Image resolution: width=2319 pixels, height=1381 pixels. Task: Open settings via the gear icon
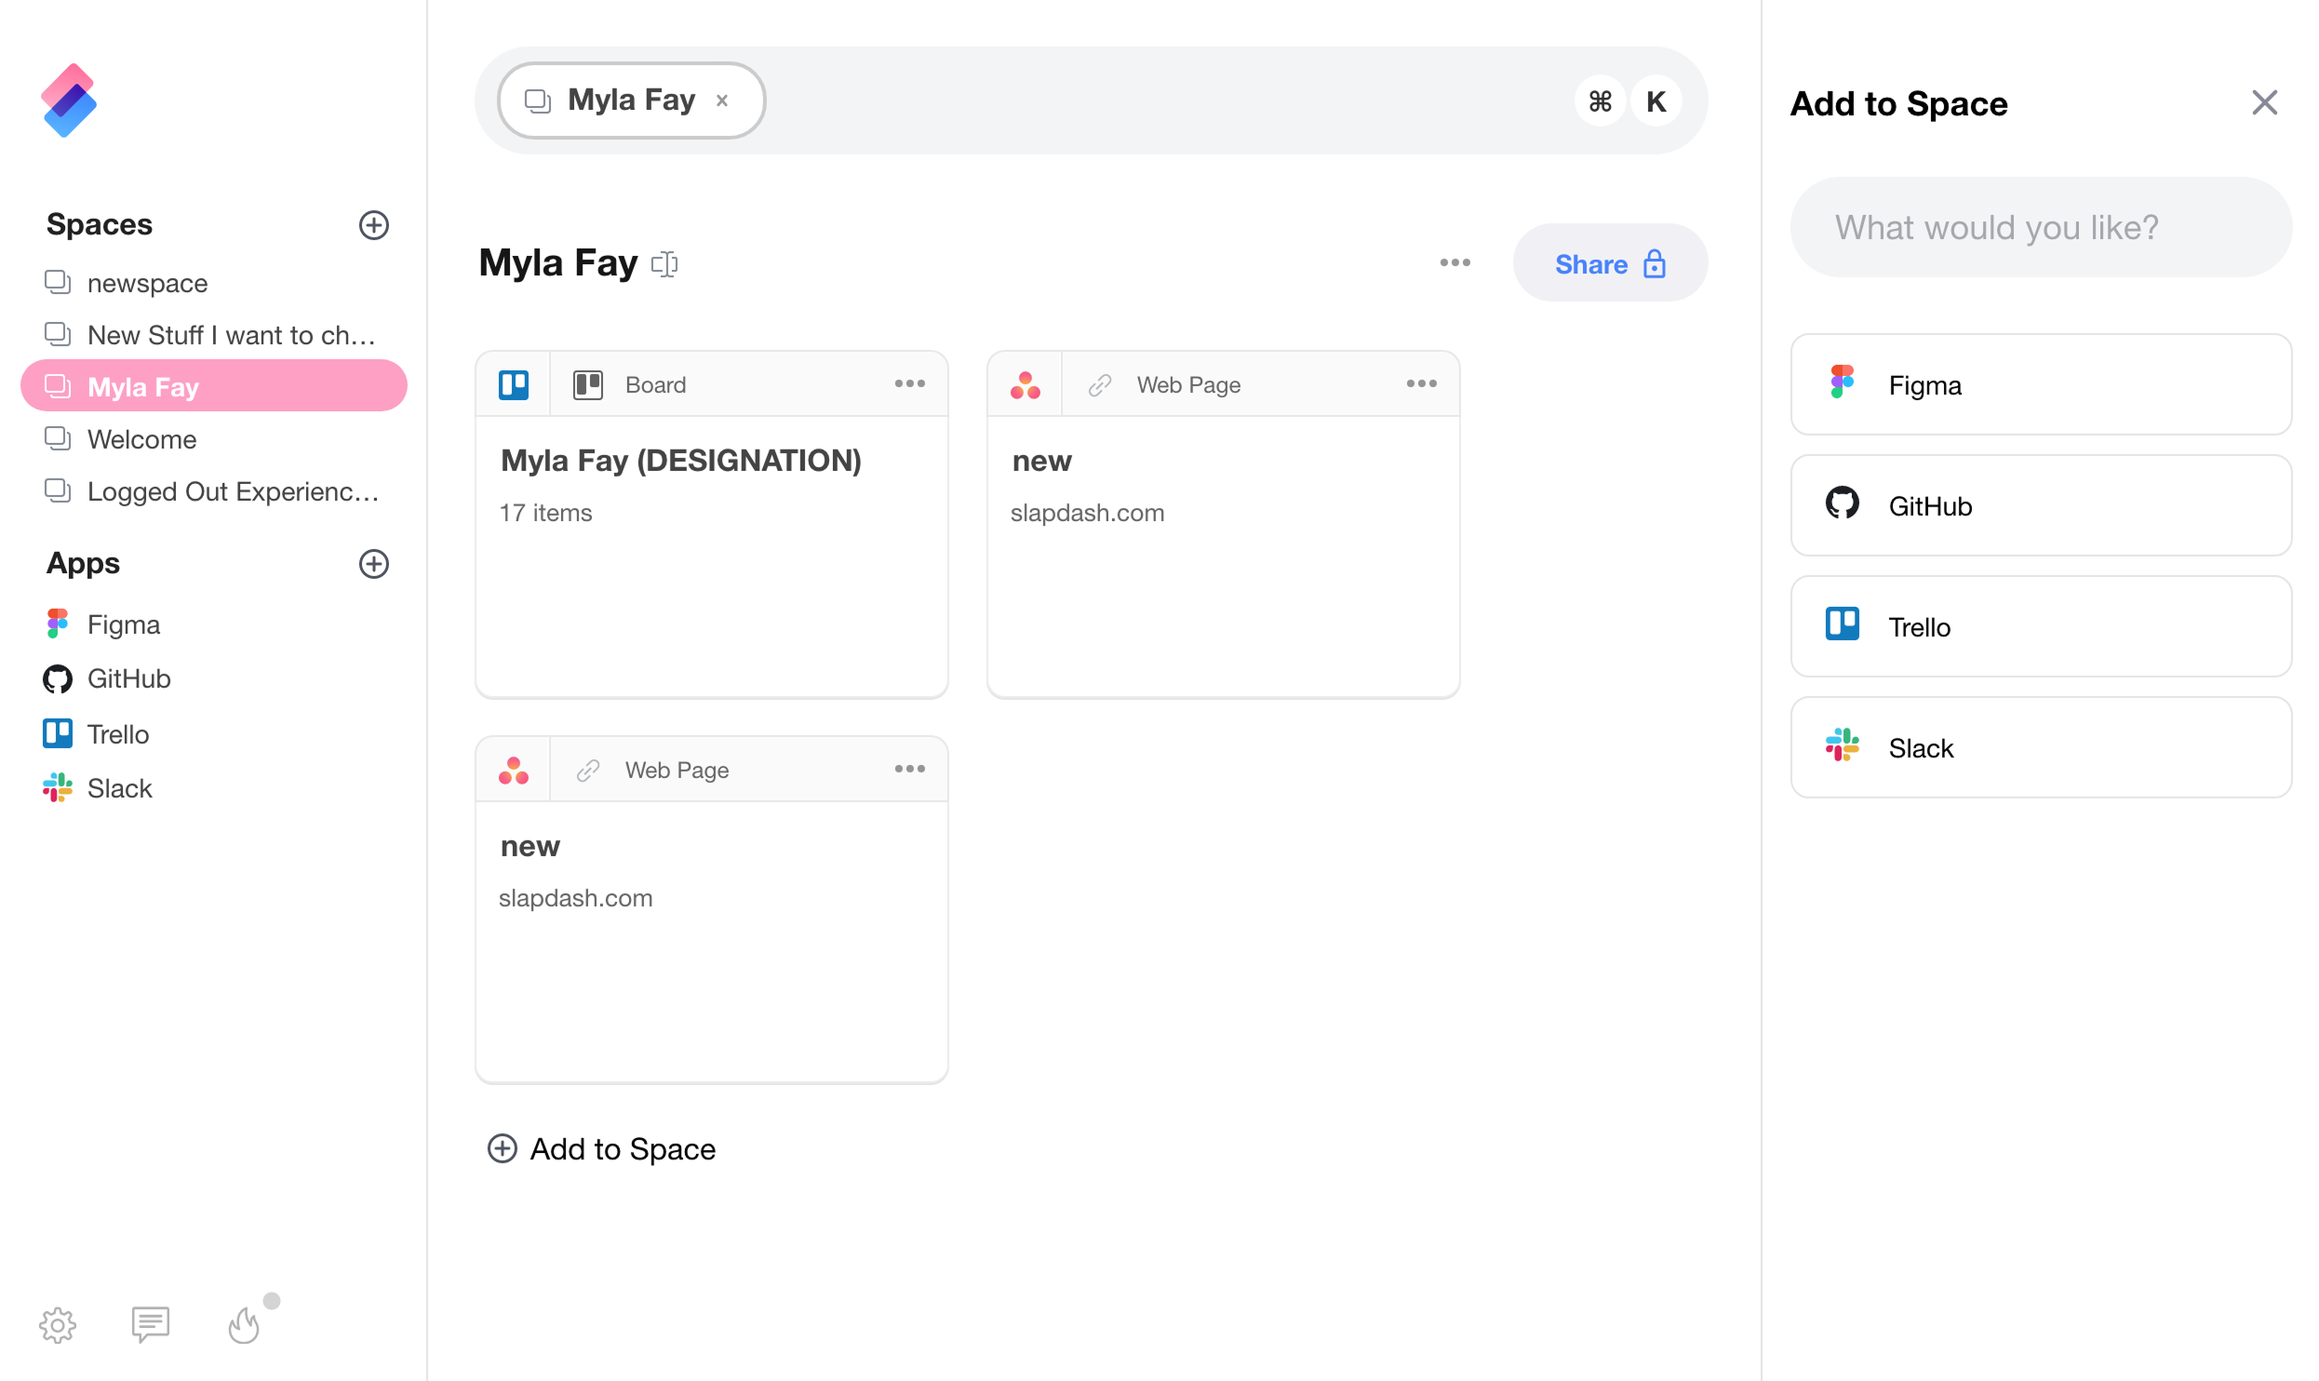click(x=58, y=1325)
